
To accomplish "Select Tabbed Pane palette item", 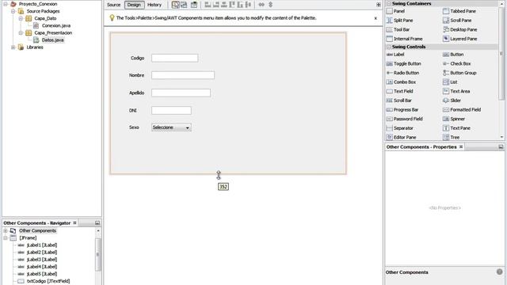I will (x=459, y=11).
